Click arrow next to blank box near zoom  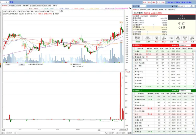(104, 133)
